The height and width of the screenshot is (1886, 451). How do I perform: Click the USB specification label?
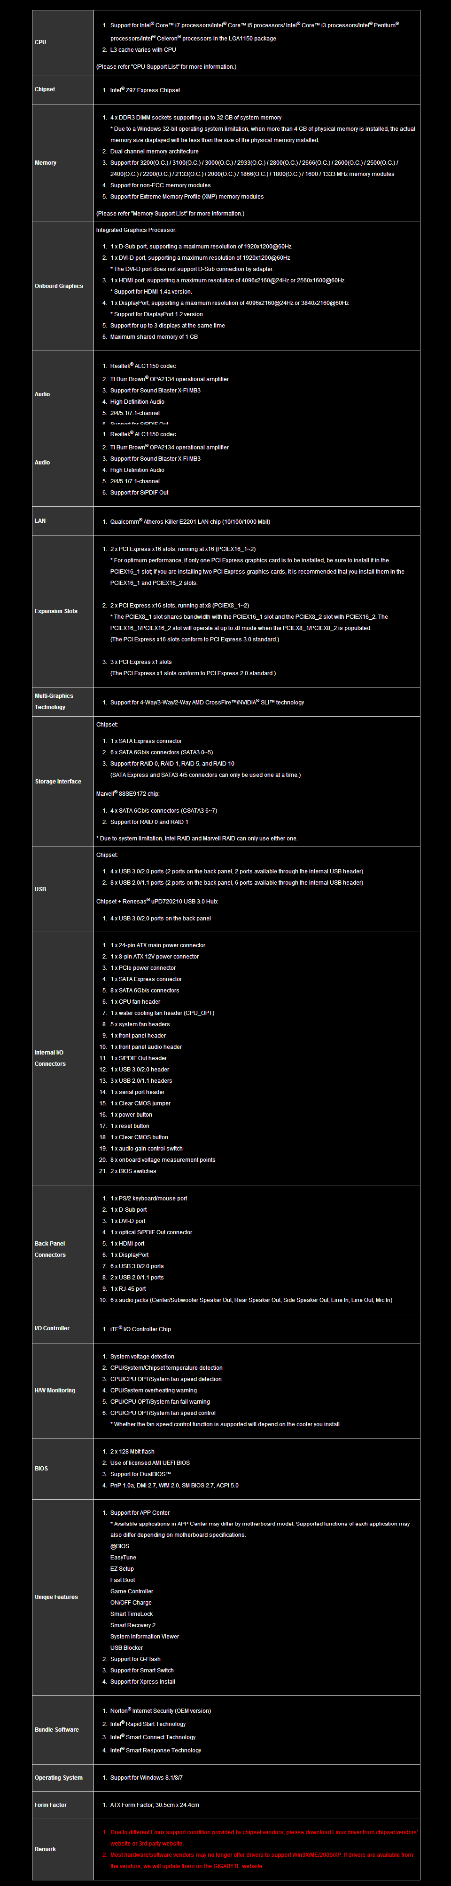(40, 889)
